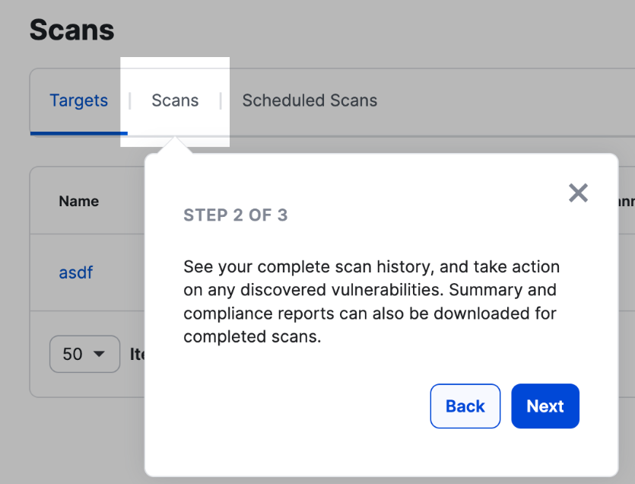
Task: Switch to the Scans tab
Action: [x=175, y=100]
